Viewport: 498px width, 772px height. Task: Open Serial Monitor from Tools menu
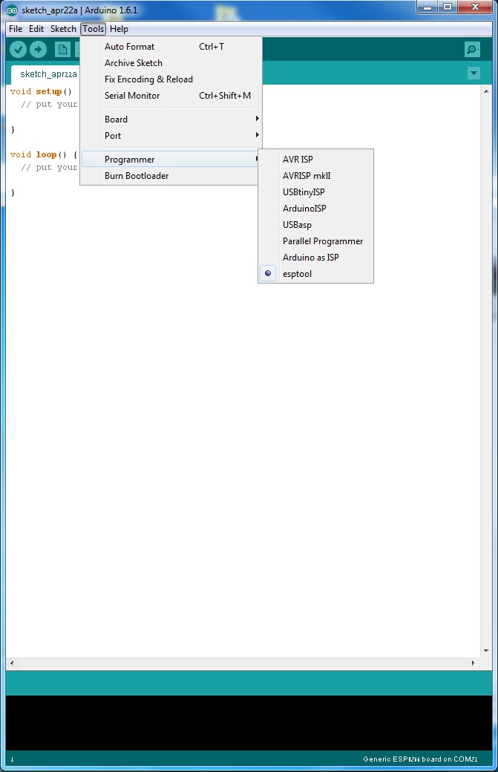click(x=171, y=96)
